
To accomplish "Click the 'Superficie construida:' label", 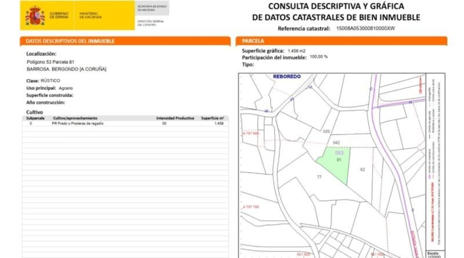I will pos(49,95).
